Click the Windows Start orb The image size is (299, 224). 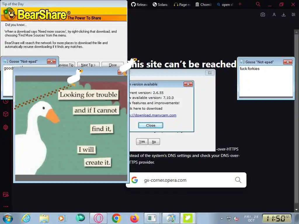[x=8, y=218]
